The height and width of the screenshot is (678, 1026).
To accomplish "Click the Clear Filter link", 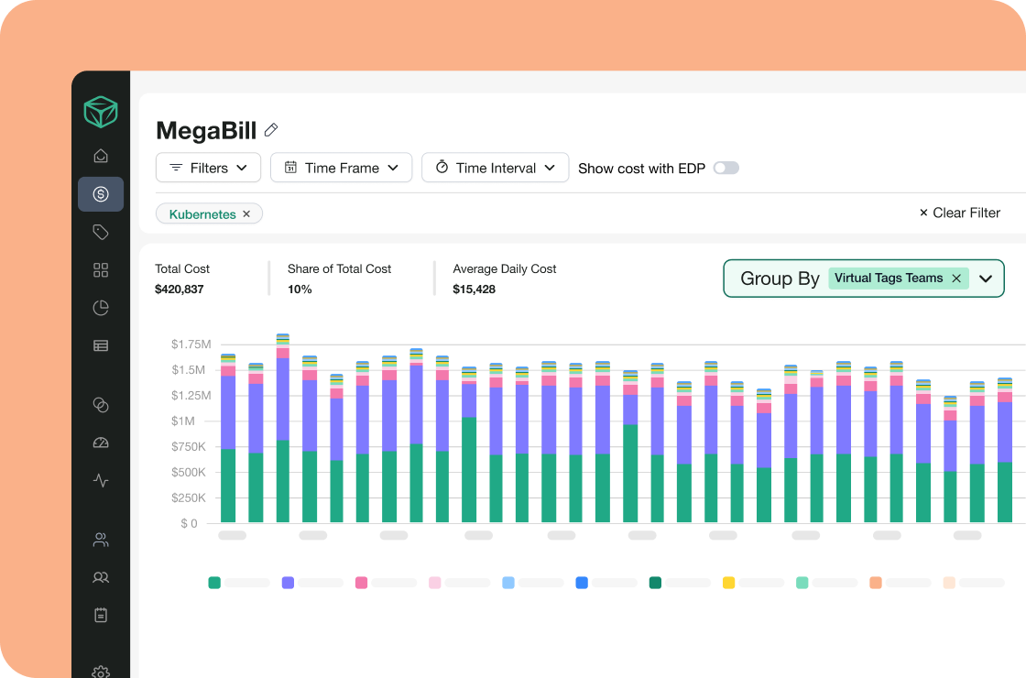I will [x=959, y=213].
